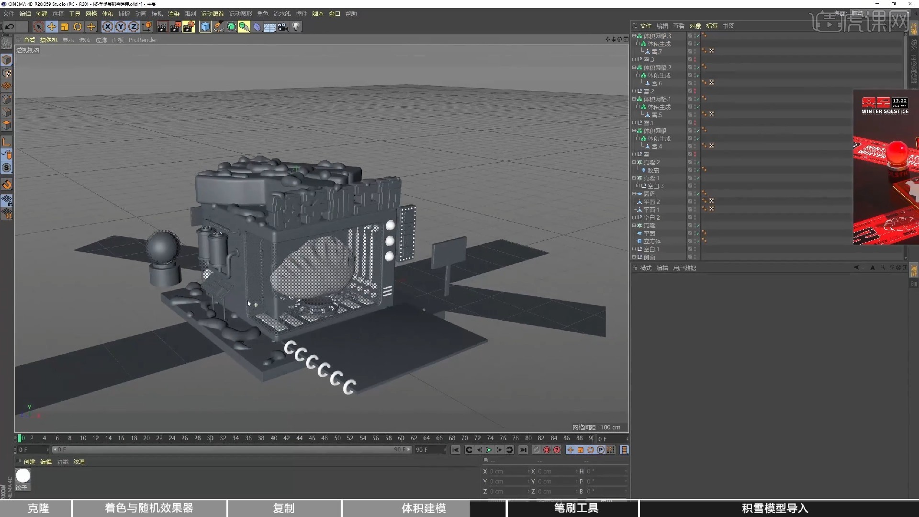This screenshot has height=517, width=919.
Task: Toggle the enable checkmark for 克隆.2
Action: [x=698, y=162]
